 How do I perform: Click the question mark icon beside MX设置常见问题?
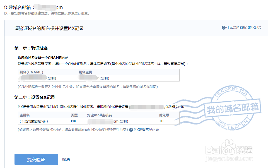(131, 130)
